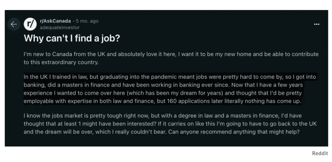Click the "Reddit" source caption below the image

click(320, 153)
